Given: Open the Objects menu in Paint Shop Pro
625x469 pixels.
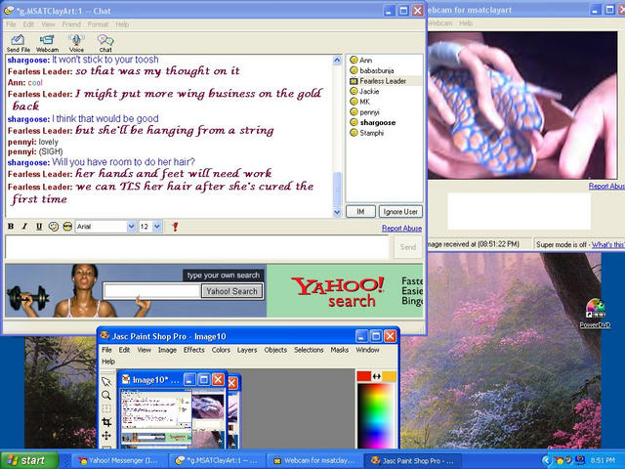Looking at the screenshot, I should point(275,350).
